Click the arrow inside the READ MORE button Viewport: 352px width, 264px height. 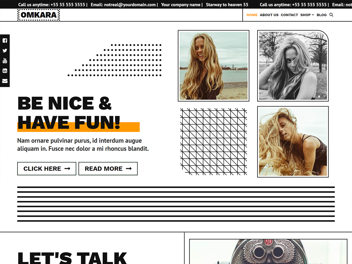(128, 168)
